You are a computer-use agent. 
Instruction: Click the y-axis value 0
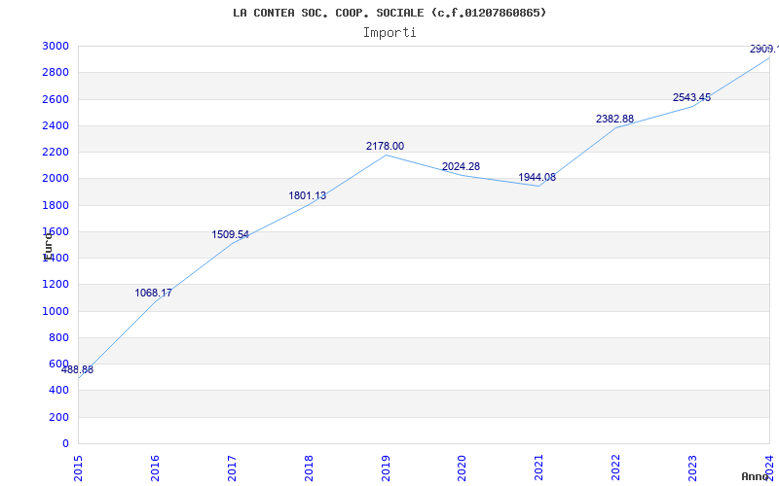[66, 444]
